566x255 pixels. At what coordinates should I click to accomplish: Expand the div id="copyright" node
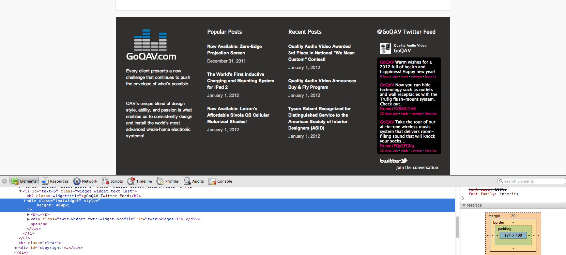[x=16, y=248]
